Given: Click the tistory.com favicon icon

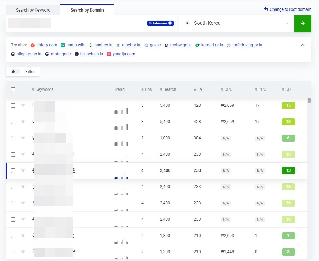Looking at the screenshot, I should pos(33,45).
